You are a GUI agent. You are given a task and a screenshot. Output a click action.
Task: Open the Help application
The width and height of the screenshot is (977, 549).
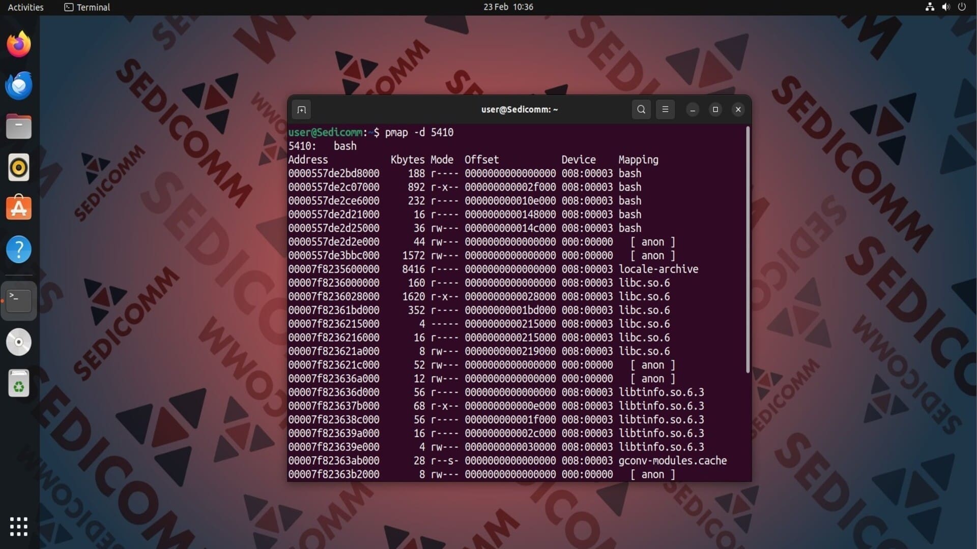(19, 250)
